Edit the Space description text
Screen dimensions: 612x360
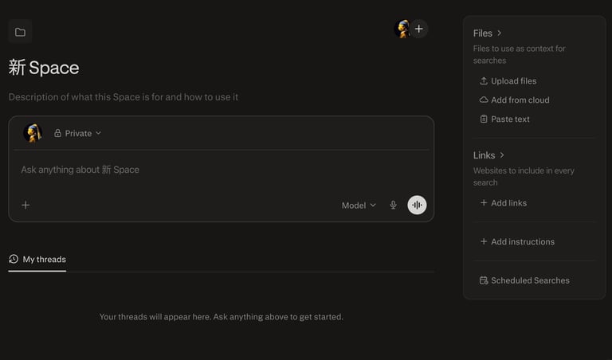(124, 97)
